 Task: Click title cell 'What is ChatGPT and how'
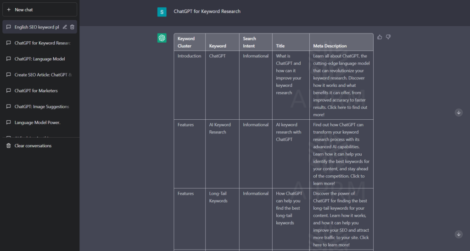pyautogui.click(x=291, y=85)
